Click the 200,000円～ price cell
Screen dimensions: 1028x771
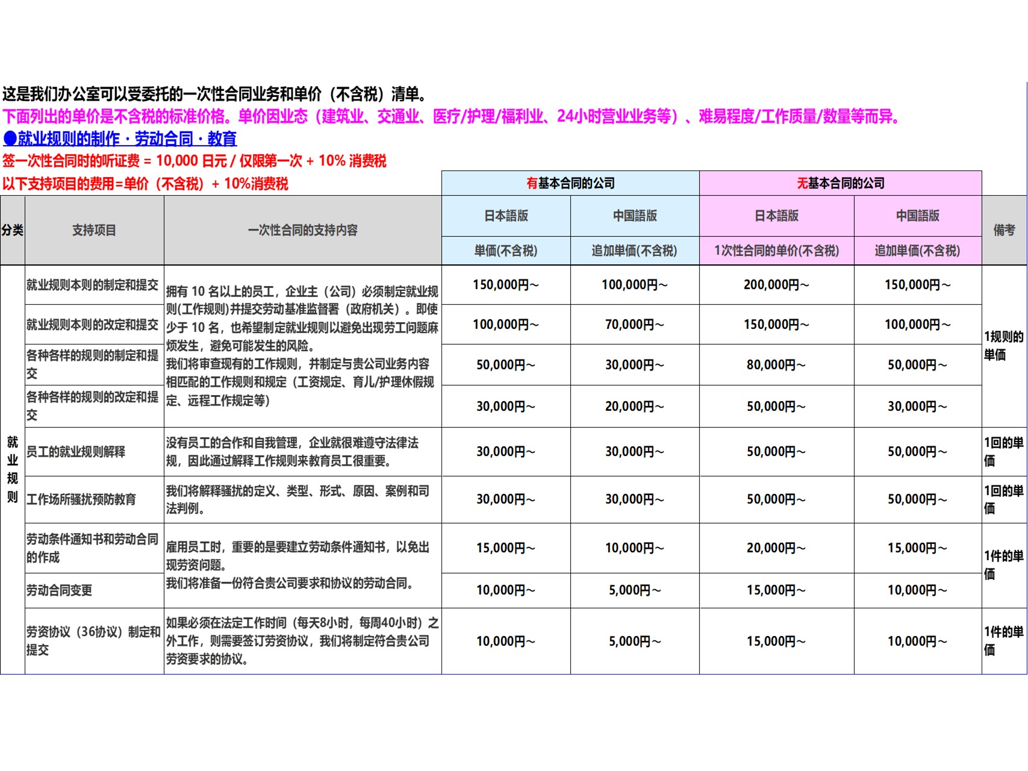(776, 285)
